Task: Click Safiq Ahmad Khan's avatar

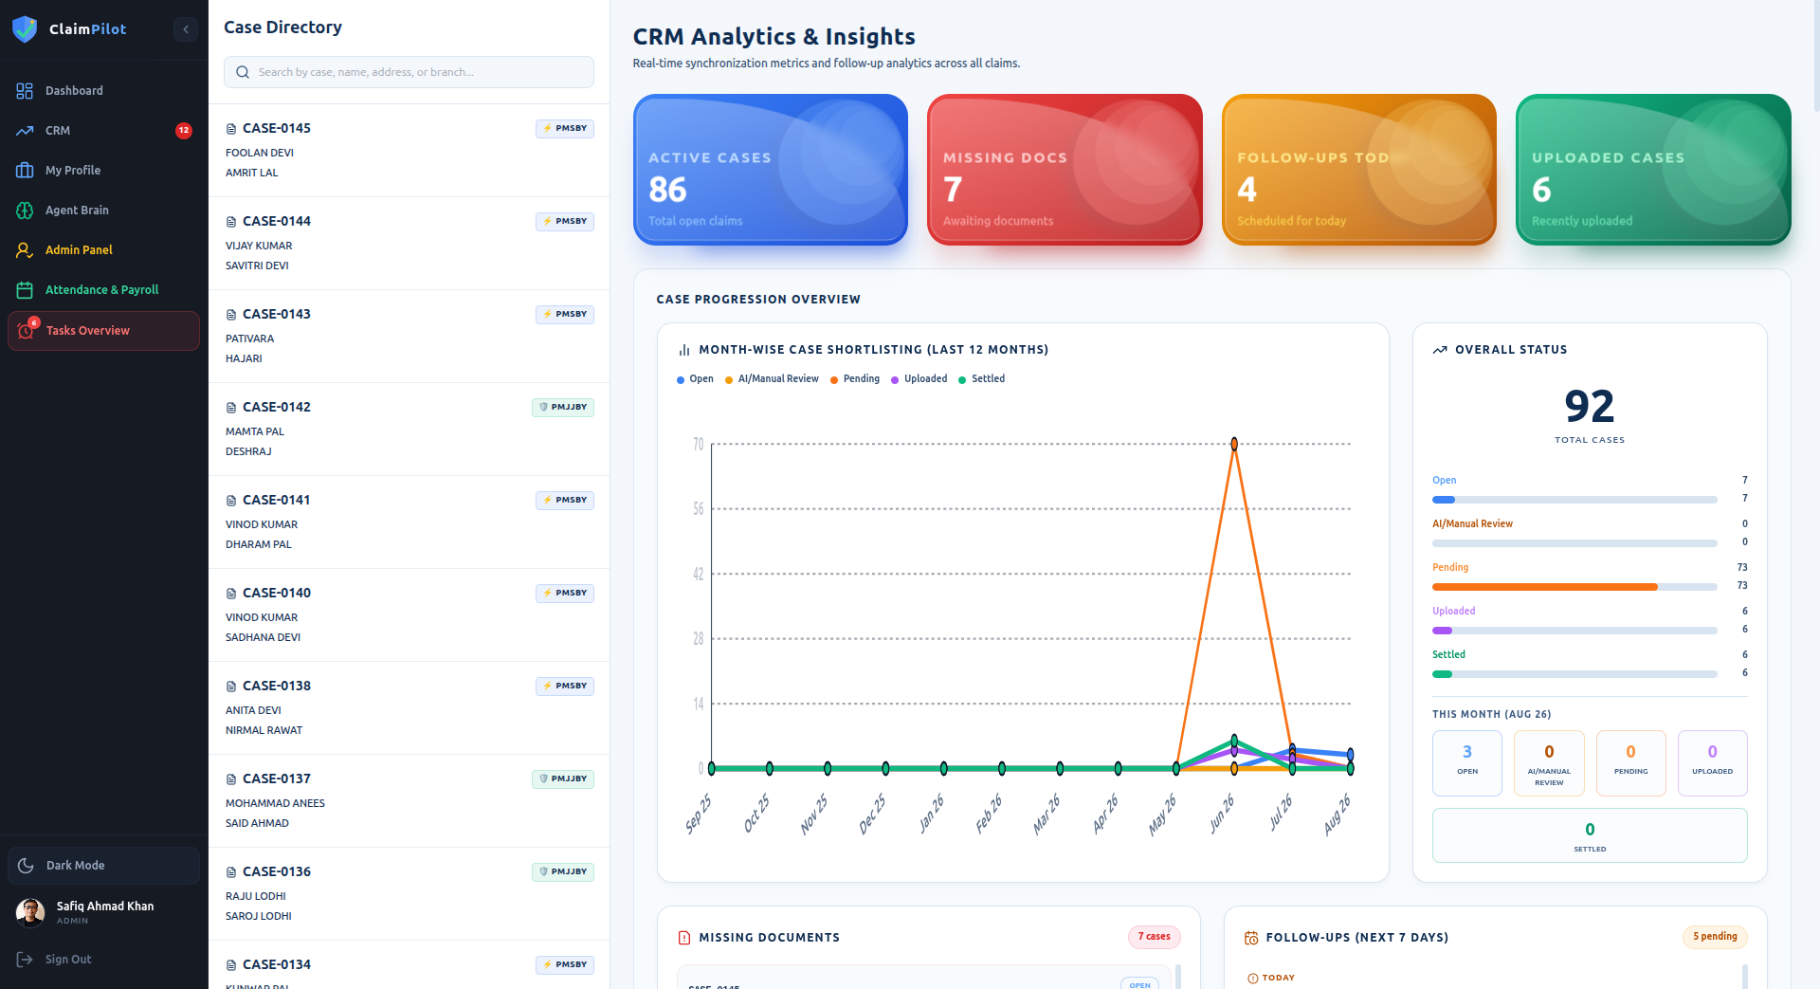Action: pyautogui.click(x=30, y=913)
